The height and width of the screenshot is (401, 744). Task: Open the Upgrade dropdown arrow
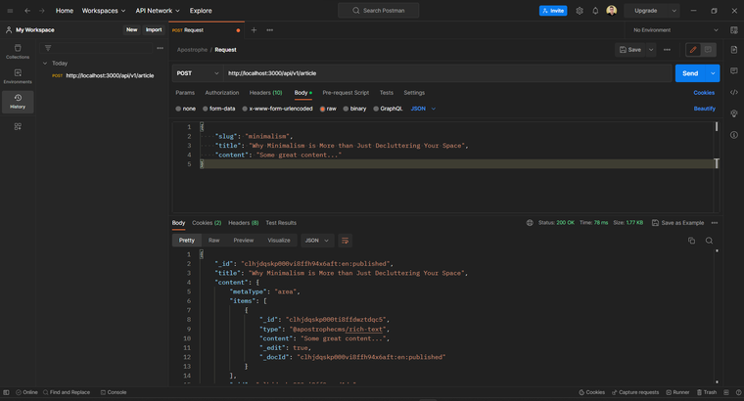(674, 11)
